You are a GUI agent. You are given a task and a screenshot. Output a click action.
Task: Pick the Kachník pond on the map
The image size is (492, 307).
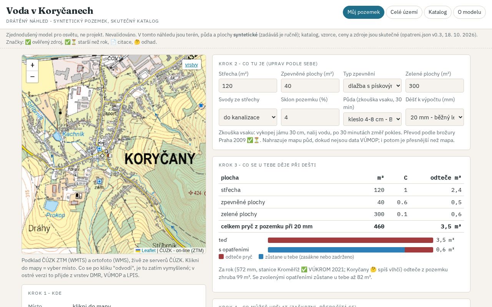[x=57, y=136]
